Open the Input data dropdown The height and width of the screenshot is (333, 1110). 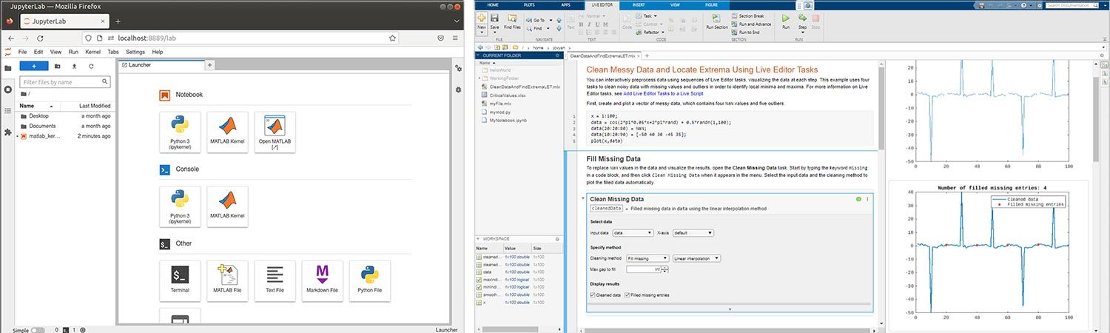click(633, 232)
